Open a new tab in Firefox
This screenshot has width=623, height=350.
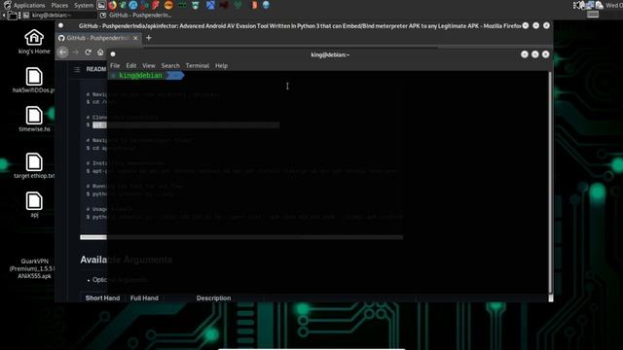[149, 38]
